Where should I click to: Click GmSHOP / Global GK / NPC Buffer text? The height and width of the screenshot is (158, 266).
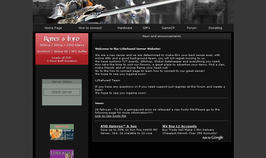62,52
